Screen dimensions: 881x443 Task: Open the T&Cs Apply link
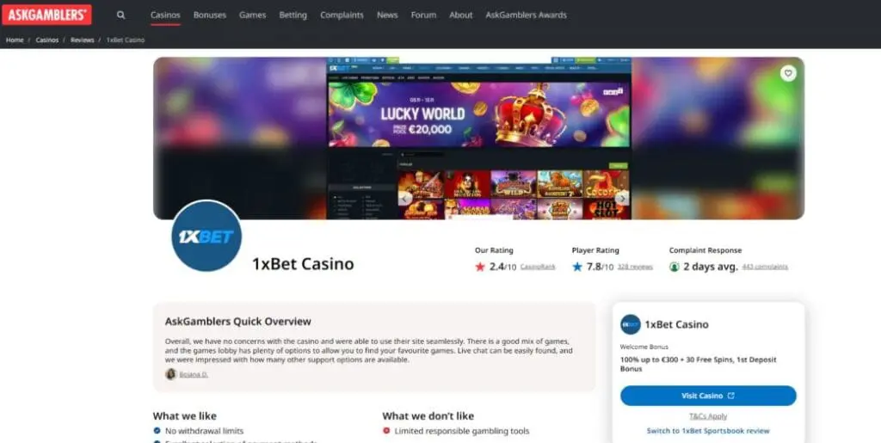coord(708,416)
